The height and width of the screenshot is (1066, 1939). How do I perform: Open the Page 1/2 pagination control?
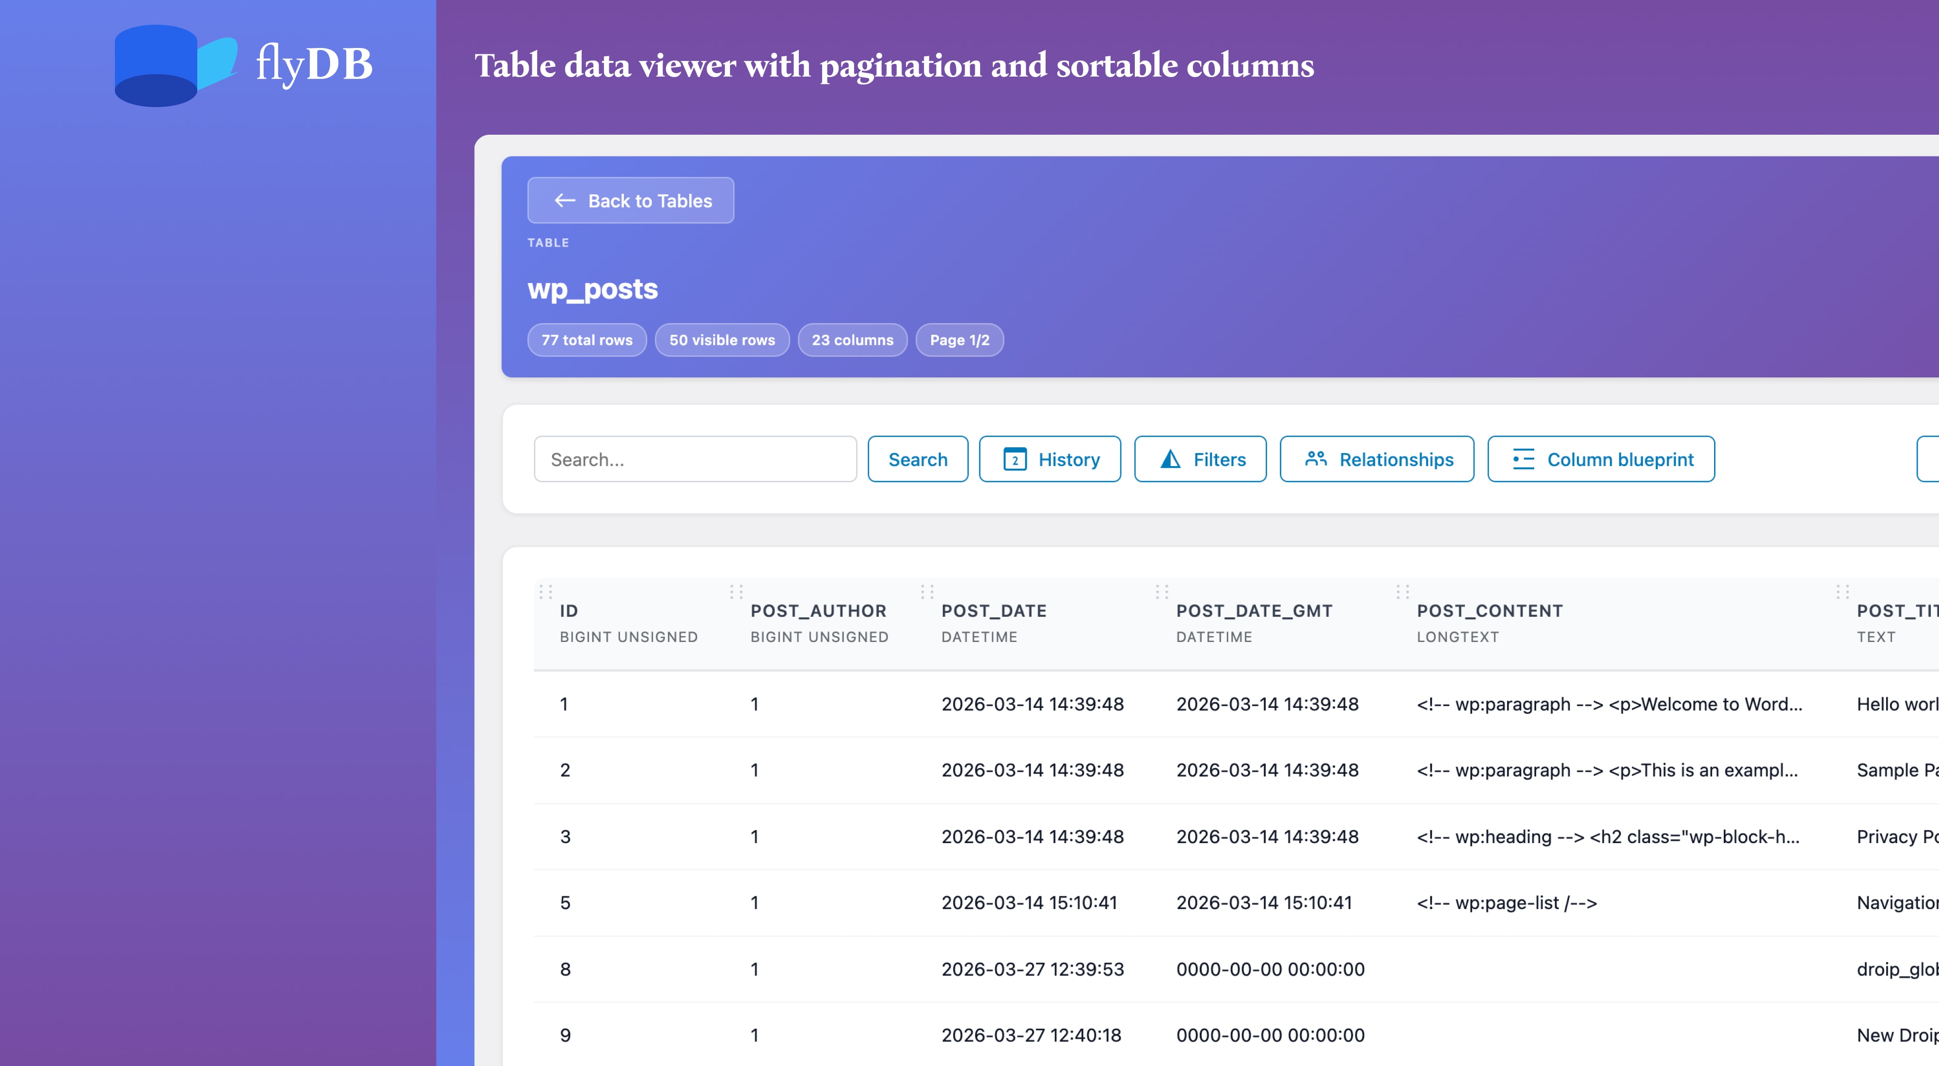(x=959, y=340)
